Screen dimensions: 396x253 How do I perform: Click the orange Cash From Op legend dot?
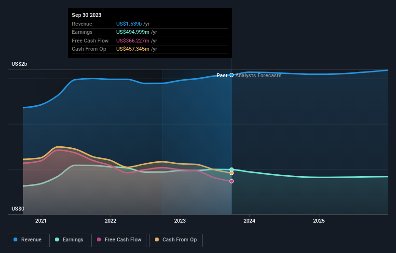click(x=157, y=239)
